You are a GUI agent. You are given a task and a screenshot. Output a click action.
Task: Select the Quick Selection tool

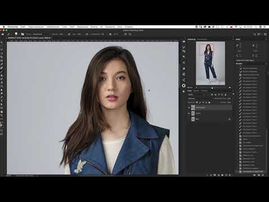click(2, 53)
